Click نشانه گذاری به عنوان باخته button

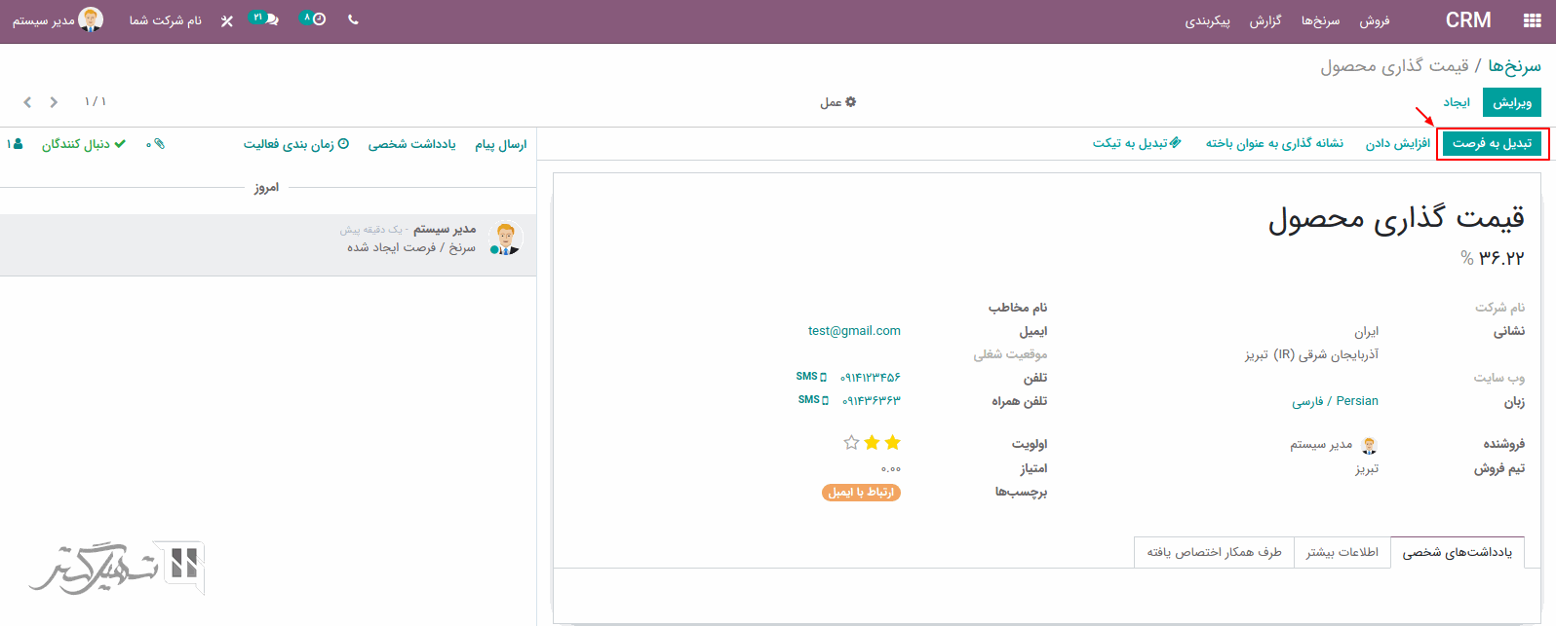point(1274,143)
